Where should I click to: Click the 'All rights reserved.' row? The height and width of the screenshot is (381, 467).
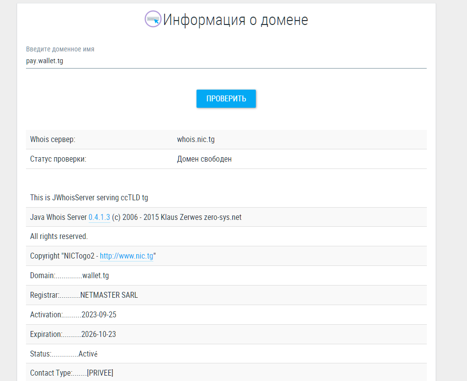[x=226, y=237]
